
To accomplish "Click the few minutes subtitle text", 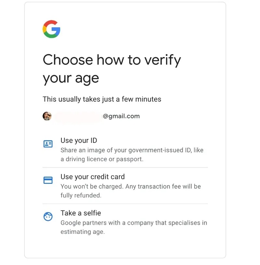I will click(x=102, y=99).
